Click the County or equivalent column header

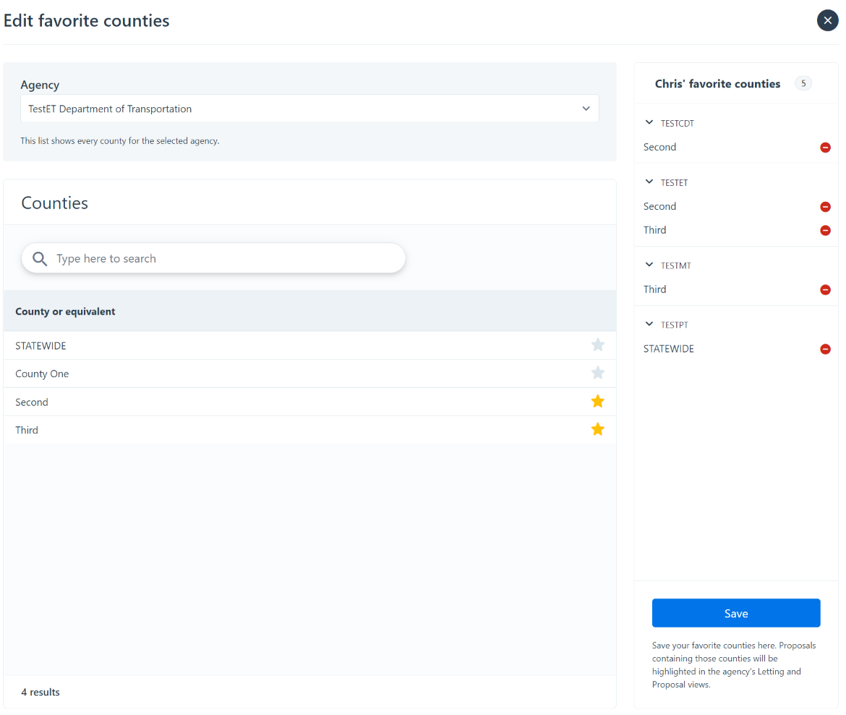click(x=66, y=312)
